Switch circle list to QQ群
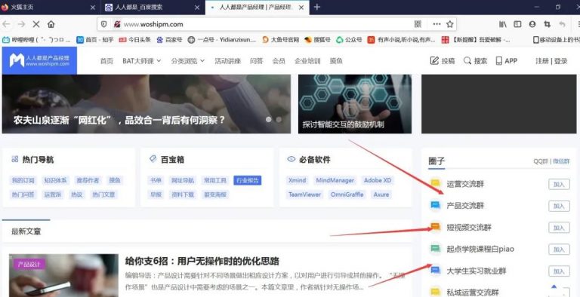 pos(541,161)
